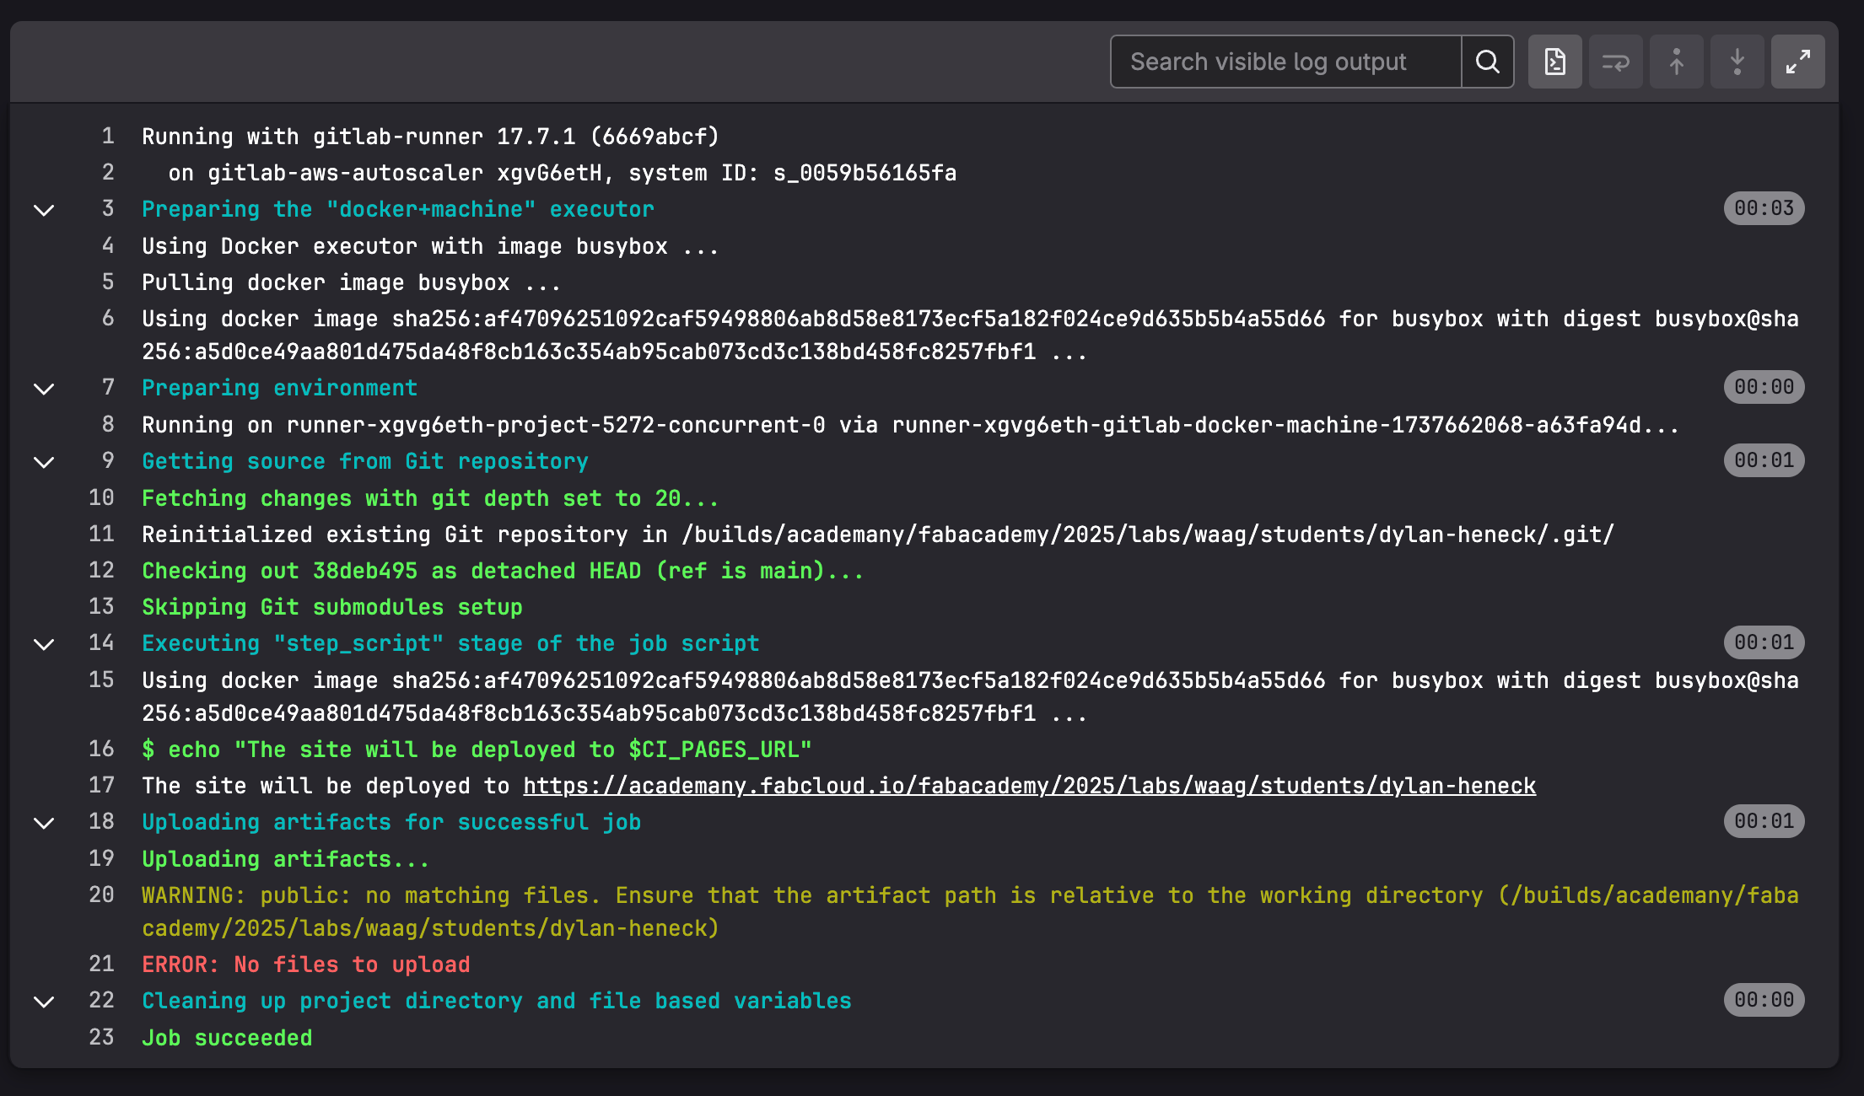Click 'Uploading artifacts for successful job' header
Image resolution: width=1864 pixels, height=1096 pixels.
[391, 822]
